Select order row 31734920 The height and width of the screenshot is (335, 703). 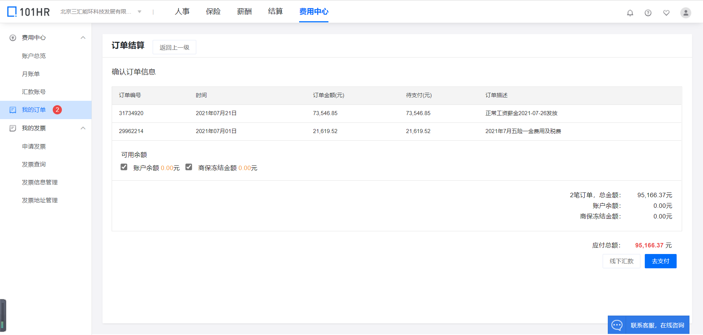(131, 113)
